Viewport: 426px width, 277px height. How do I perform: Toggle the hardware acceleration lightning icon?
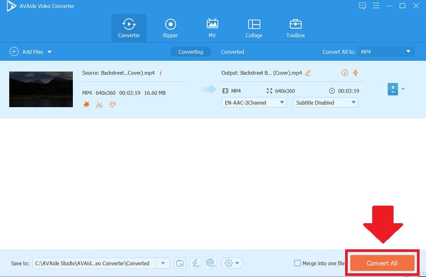click(195, 263)
